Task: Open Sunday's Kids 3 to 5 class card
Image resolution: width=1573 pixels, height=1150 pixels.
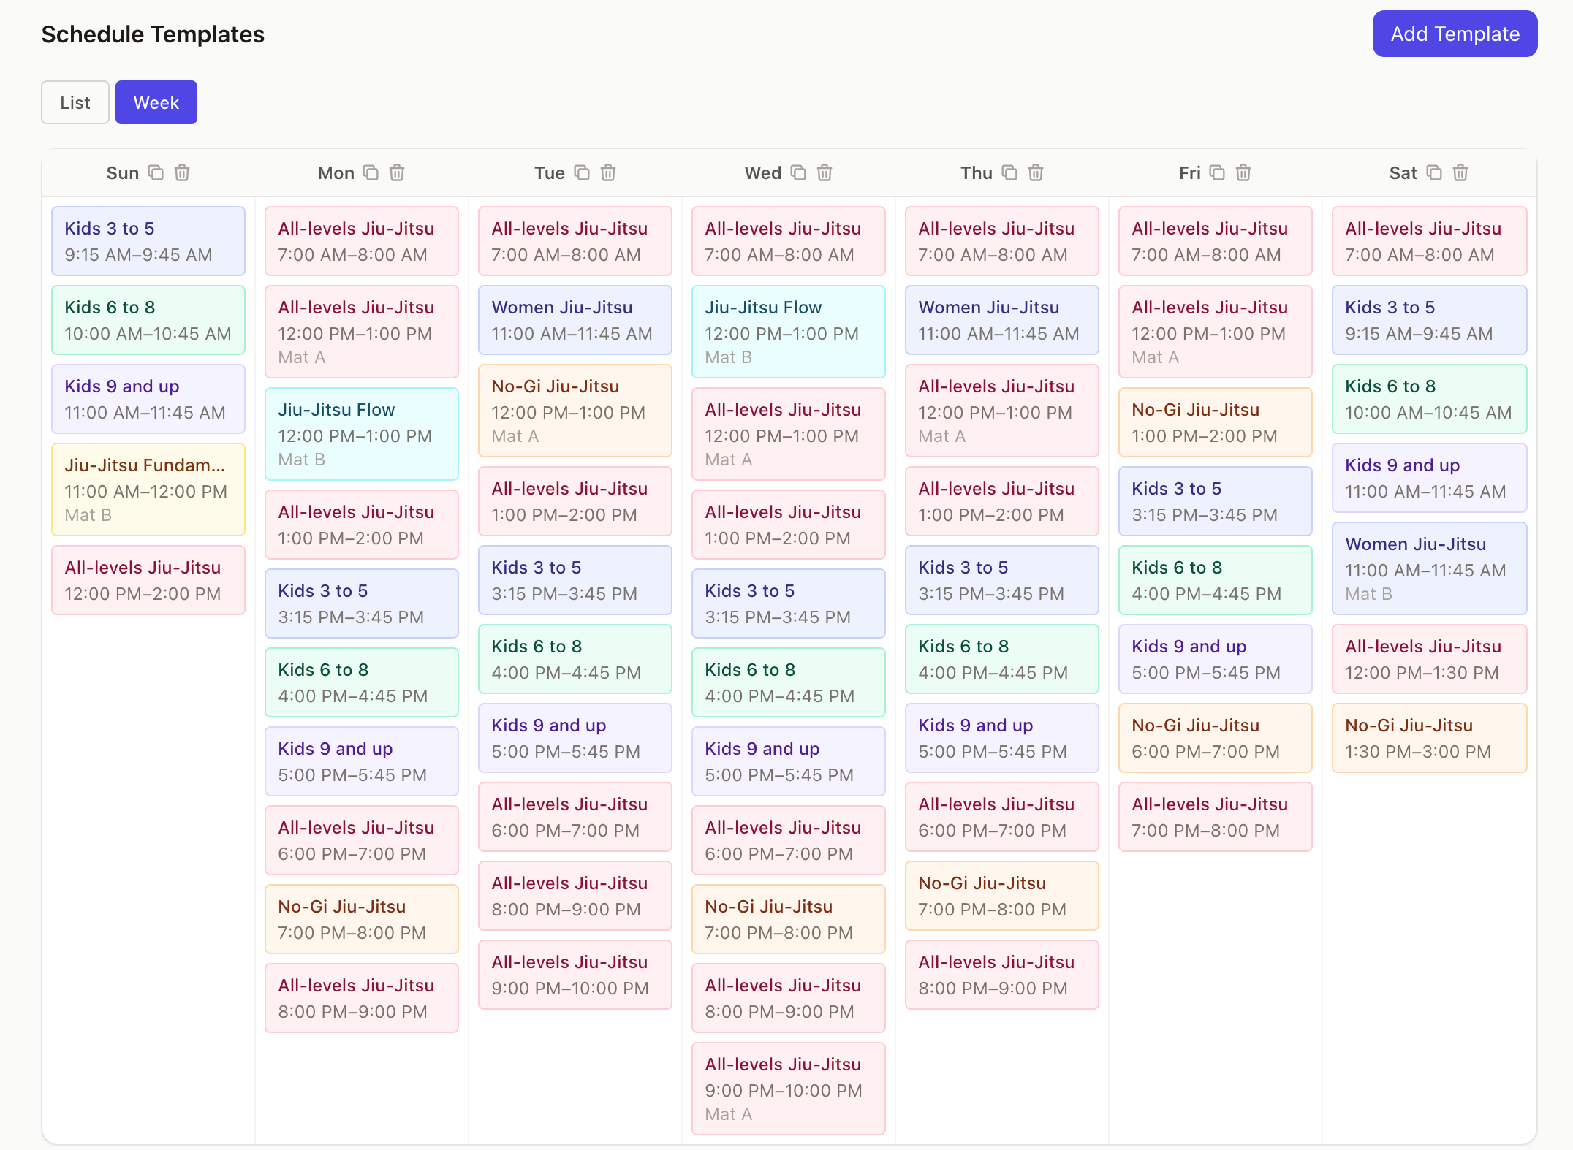Action: click(148, 241)
